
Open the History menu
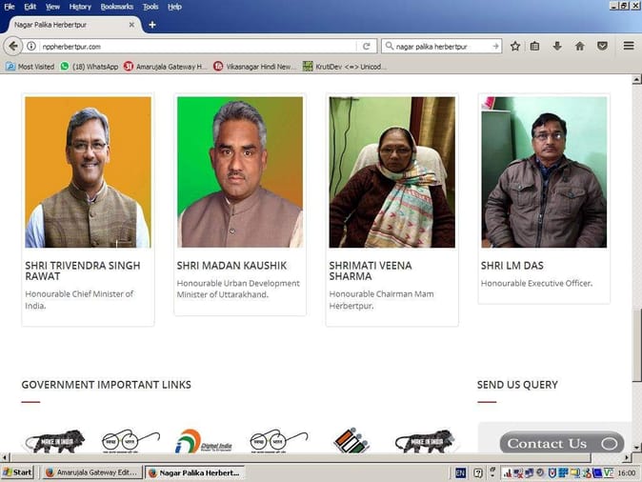[80, 7]
